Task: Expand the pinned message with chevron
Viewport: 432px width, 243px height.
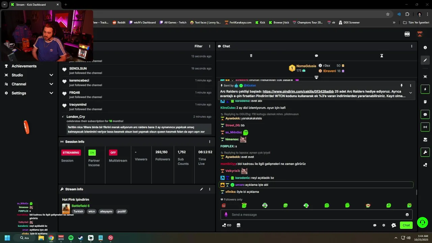Action: [x=410, y=93]
